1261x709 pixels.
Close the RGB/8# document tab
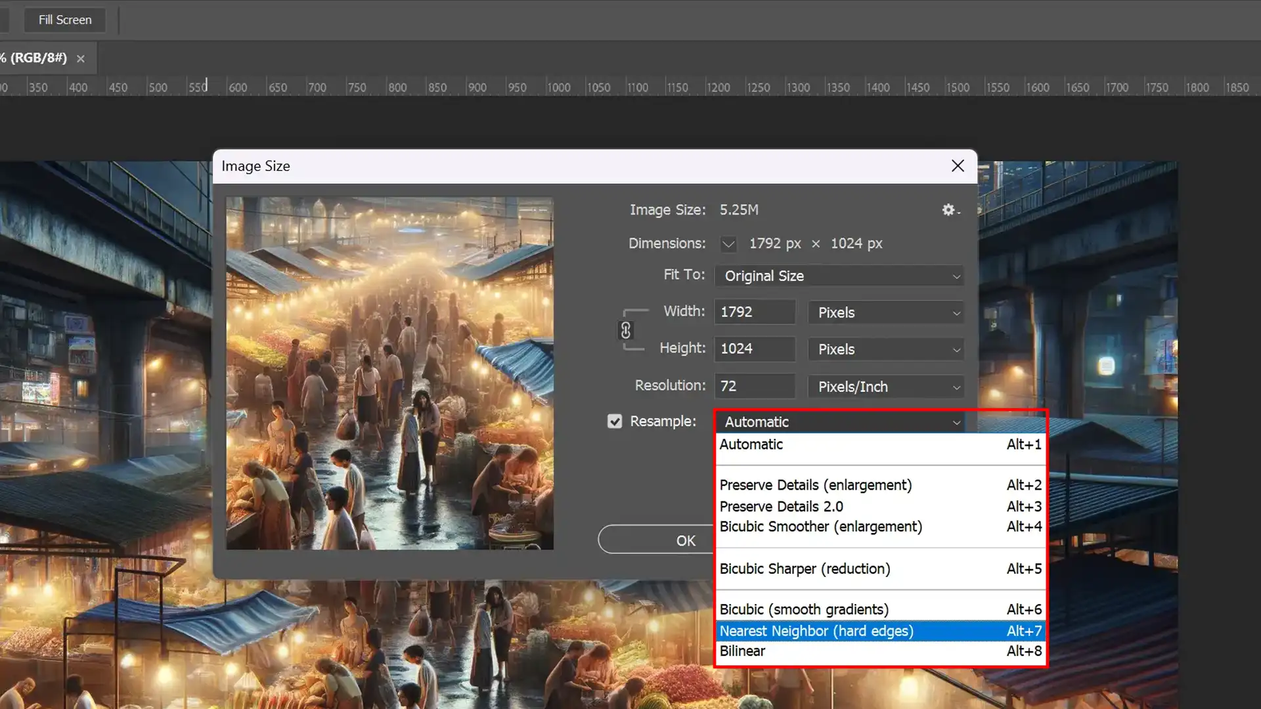click(x=81, y=58)
